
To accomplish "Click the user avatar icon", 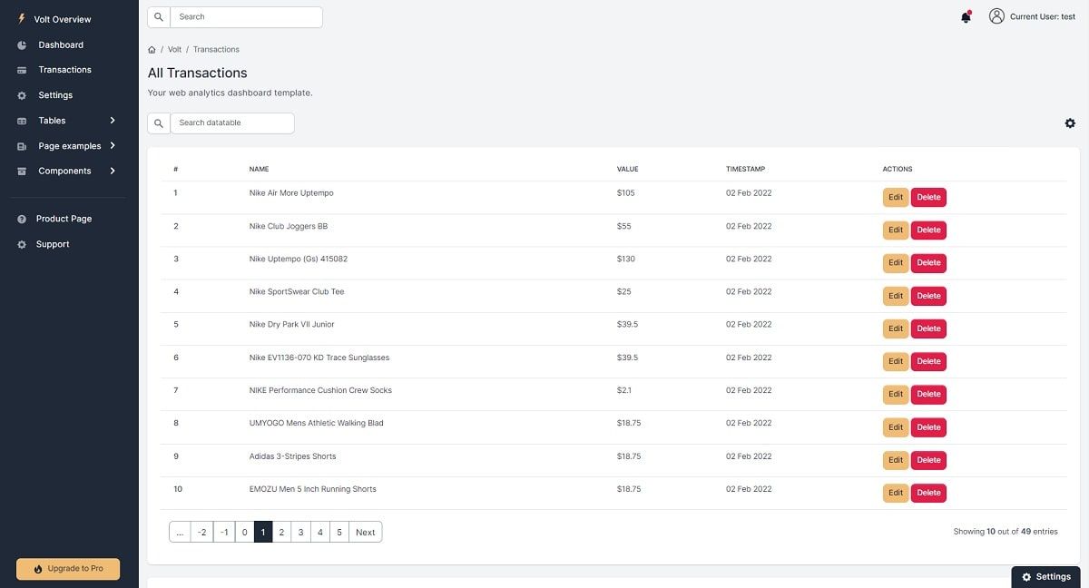I will pos(996,16).
